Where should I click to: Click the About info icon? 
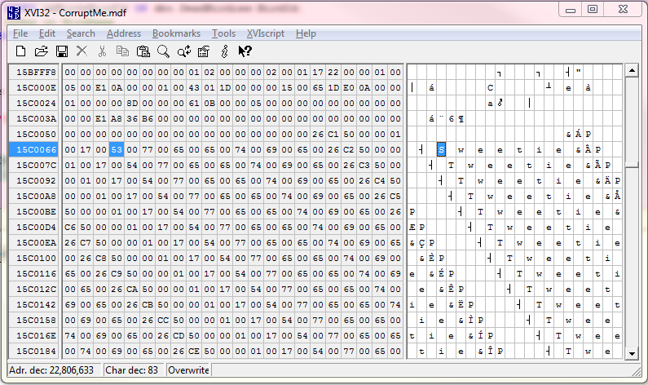point(224,51)
